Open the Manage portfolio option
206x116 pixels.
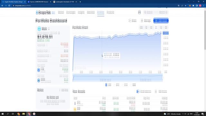click(146, 20)
